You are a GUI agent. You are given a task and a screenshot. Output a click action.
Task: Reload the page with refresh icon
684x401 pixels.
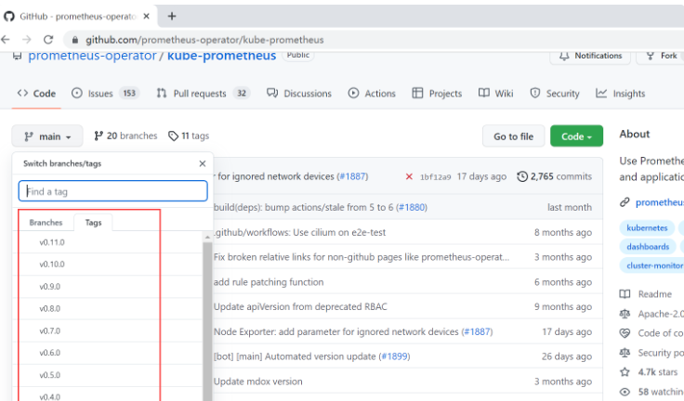48,40
